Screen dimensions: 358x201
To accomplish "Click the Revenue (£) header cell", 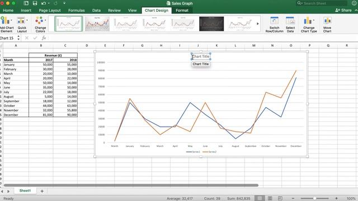I will [x=53, y=55].
